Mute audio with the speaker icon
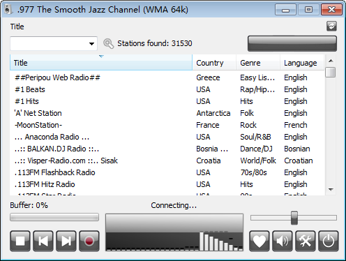Image resolution: width=346 pixels, height=261 pixels. tap(283, 241)
